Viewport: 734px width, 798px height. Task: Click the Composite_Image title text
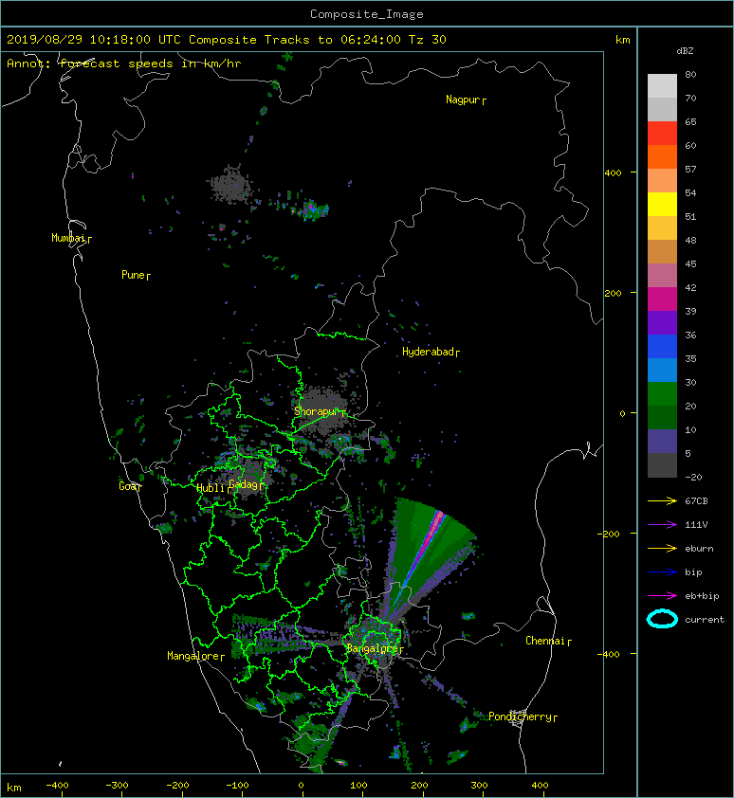(x=367, y=14)
